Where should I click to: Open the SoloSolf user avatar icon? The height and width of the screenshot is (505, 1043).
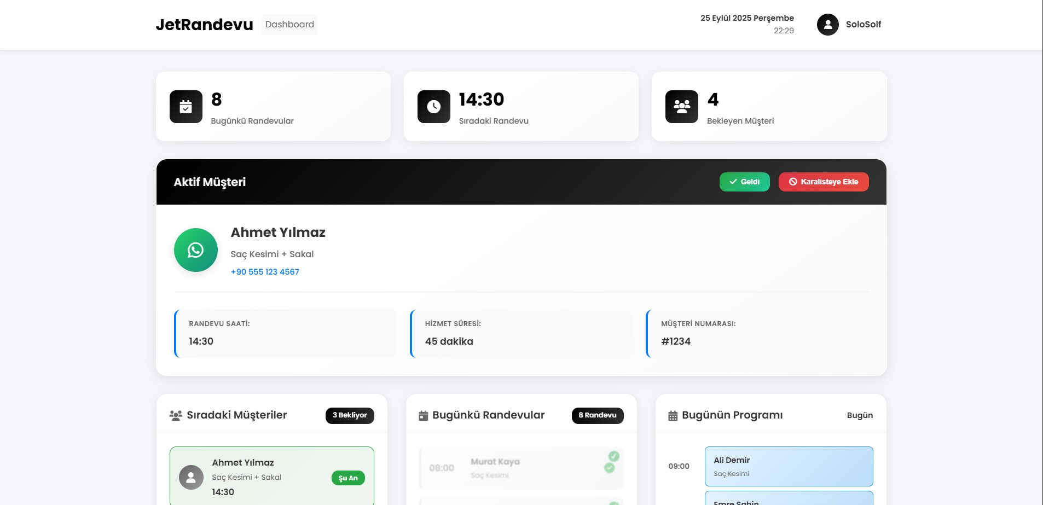point(827,25)
